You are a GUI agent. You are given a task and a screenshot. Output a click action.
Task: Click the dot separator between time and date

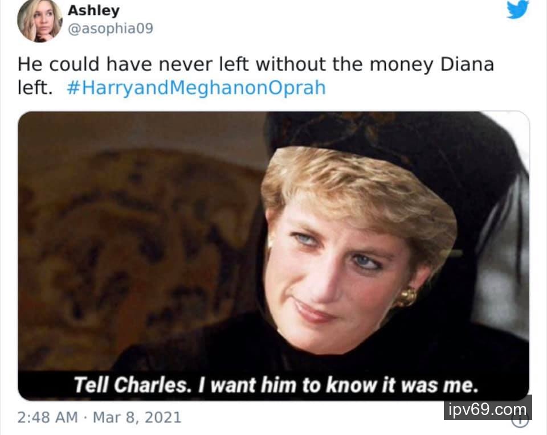coord(85,417)
